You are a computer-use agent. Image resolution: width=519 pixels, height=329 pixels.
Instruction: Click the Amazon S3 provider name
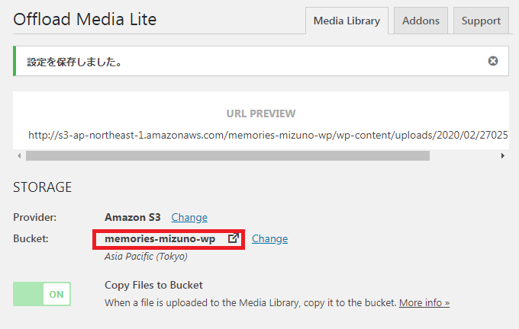click(x=132, y=217)
